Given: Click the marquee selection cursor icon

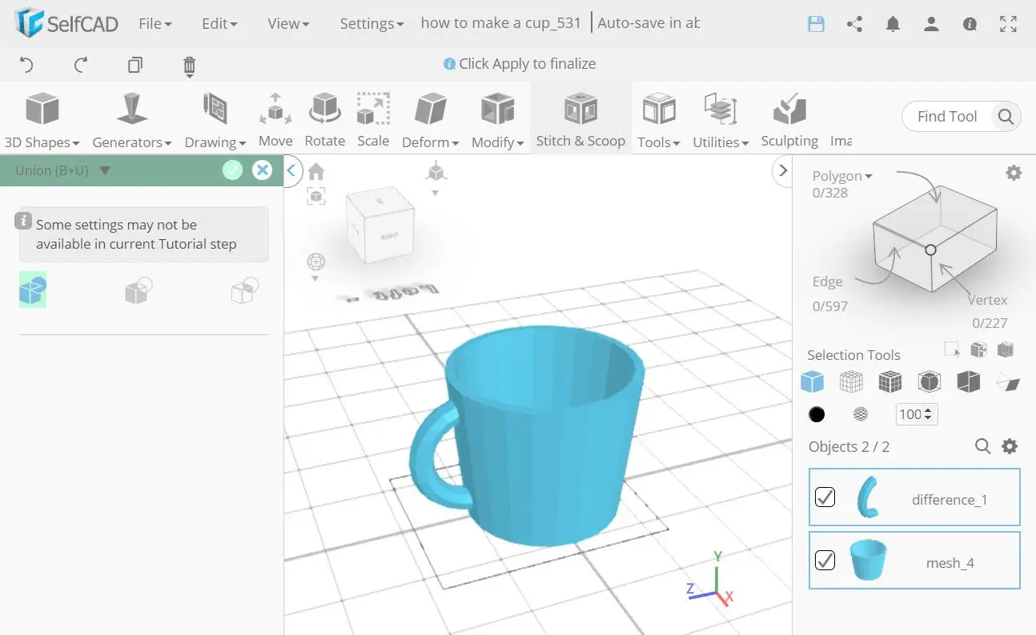Looking at the screenshot, I should (952, 349).
